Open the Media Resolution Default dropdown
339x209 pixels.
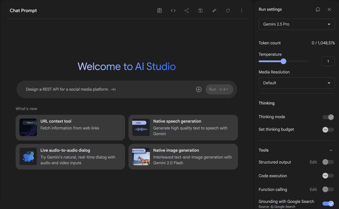pyautogui.click(x=297, y=83)
